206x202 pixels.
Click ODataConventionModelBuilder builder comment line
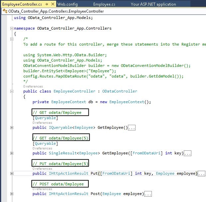107,66
